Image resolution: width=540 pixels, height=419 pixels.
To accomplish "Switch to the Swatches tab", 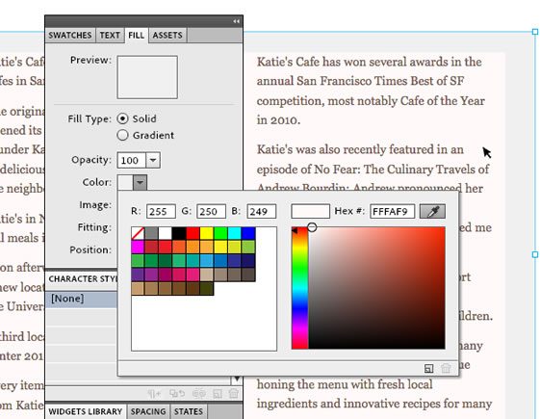I will pyautogui.click(x=70, y=35).
